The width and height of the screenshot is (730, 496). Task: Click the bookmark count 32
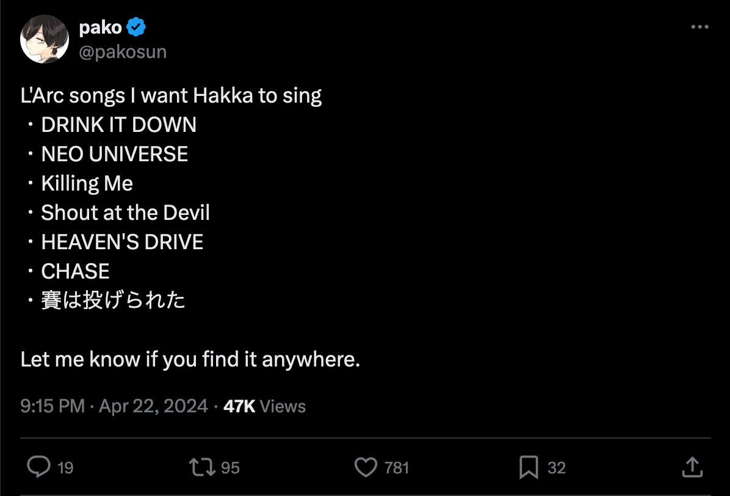[x=556, y=469]
